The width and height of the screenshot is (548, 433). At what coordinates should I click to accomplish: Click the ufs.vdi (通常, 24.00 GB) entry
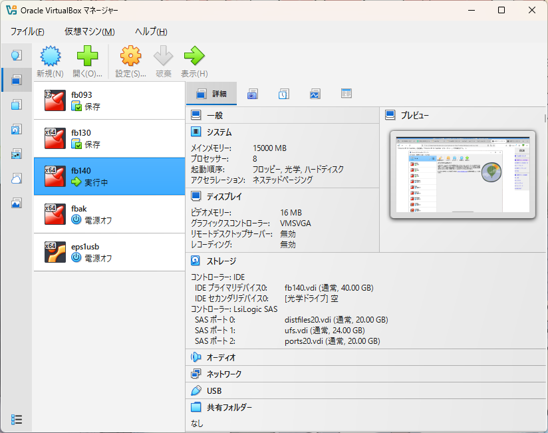click(325, 331)
